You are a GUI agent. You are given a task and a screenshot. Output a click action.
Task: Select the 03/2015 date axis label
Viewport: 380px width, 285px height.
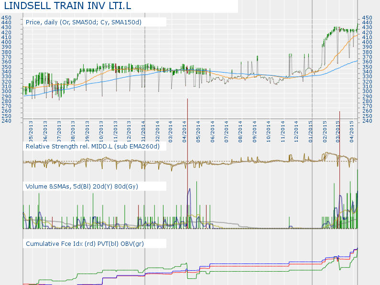click(x=338, y=131)
